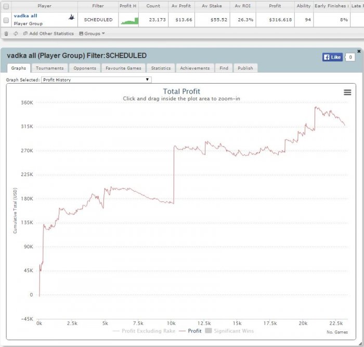Sort by the Profit column header
Screen dimensions: 364x347
coord(275,6)
